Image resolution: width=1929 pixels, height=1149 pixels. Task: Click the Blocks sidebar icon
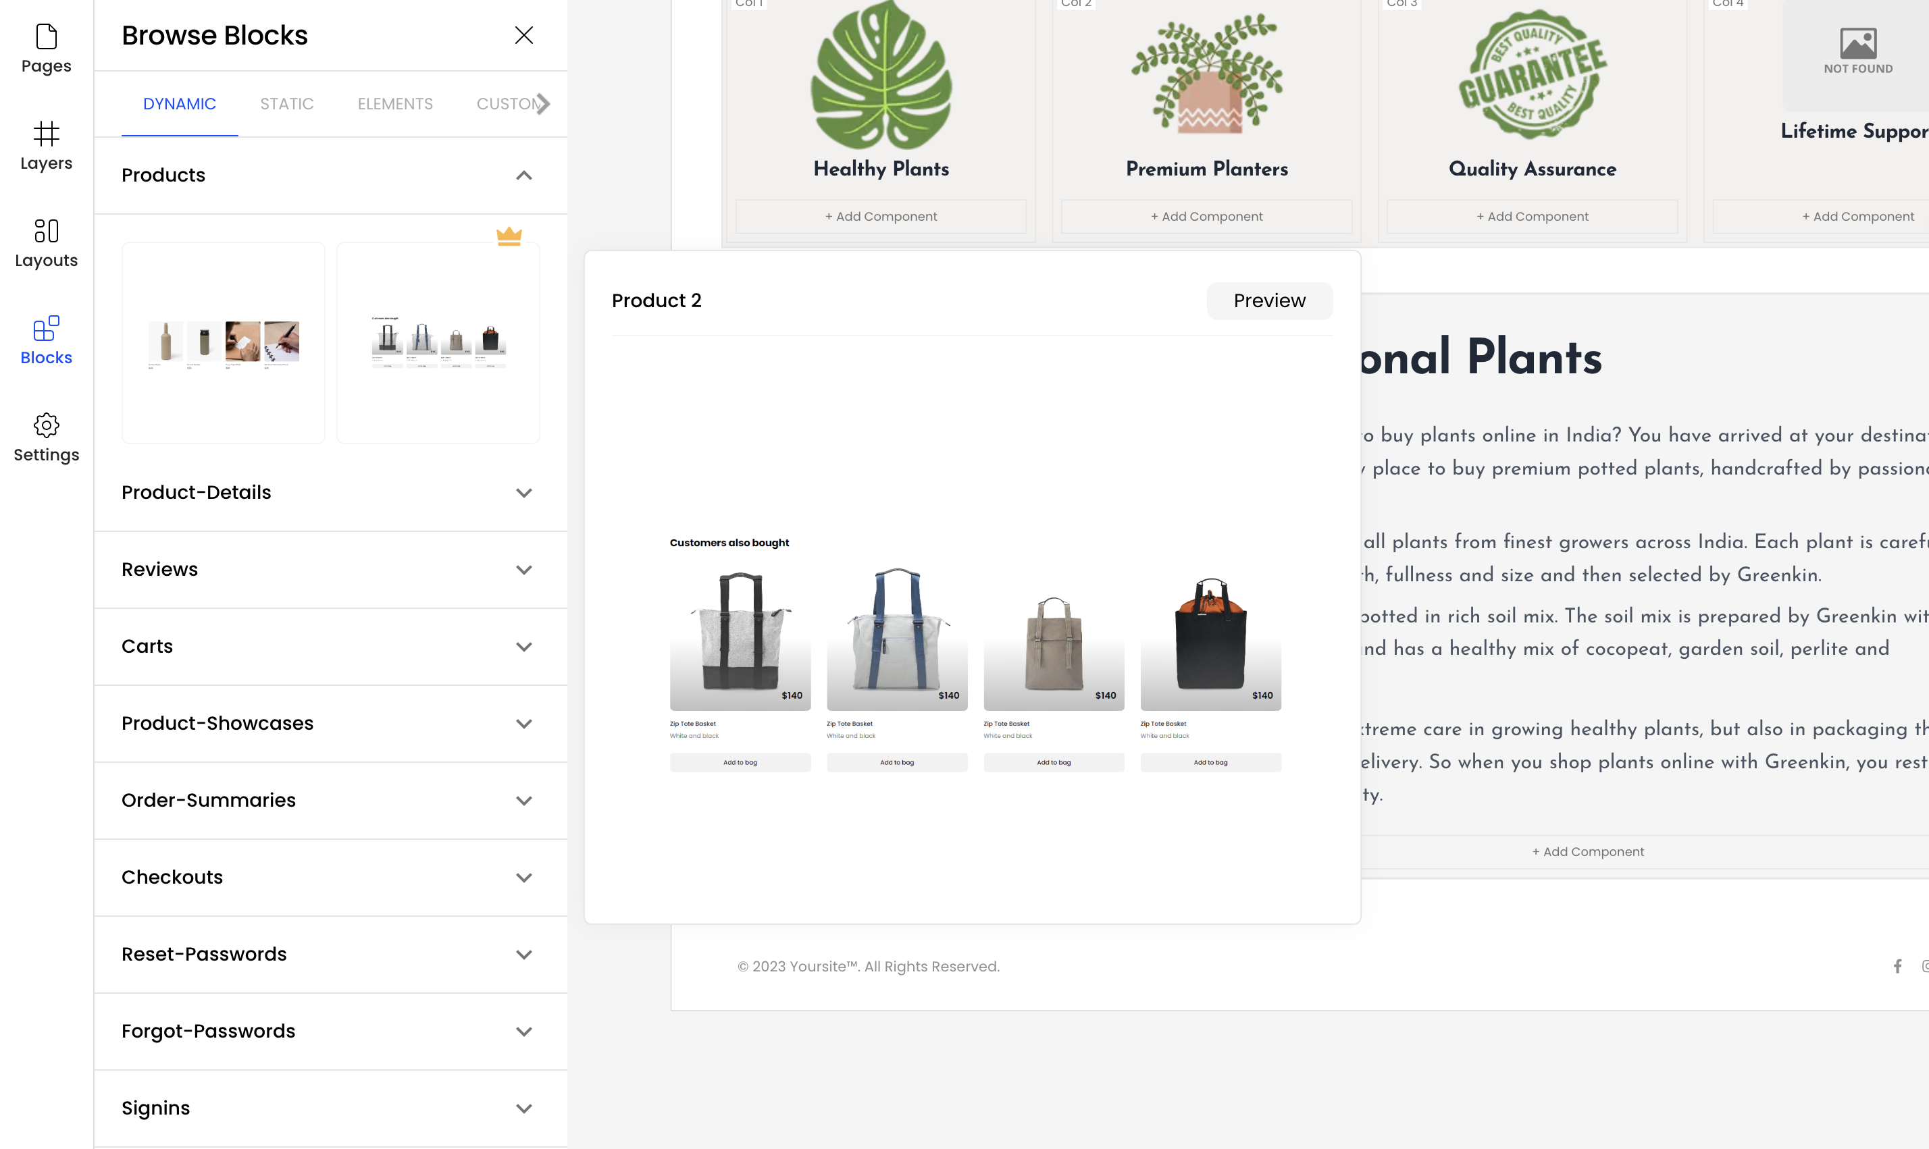[x=46, y=340]
